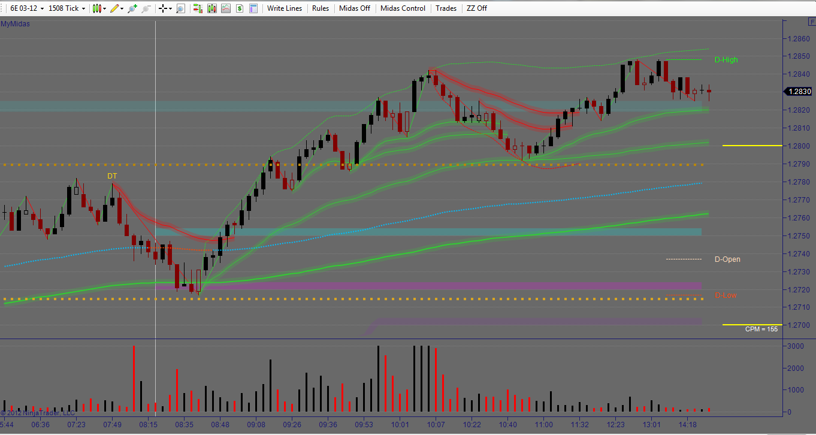Screen dimensions: 816x435
Task: Click the 14:18 time axis label
Action: point(688,425)
